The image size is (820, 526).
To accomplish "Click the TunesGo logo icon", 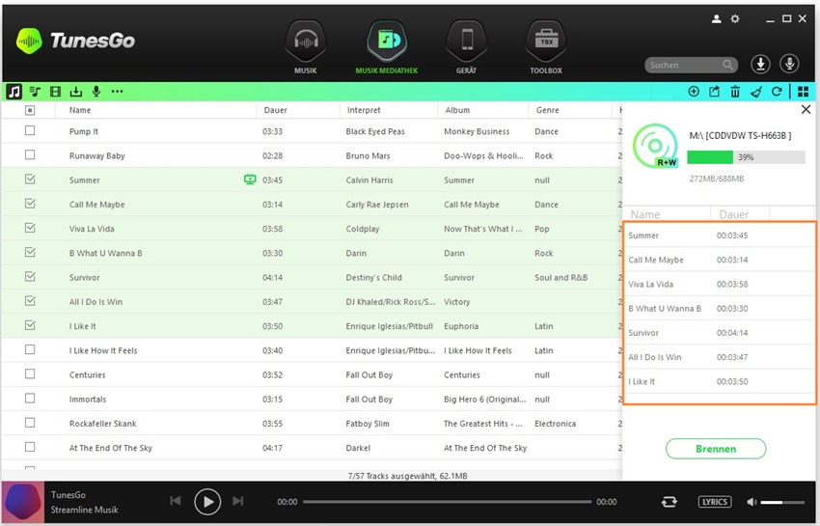I will point(29,41).
